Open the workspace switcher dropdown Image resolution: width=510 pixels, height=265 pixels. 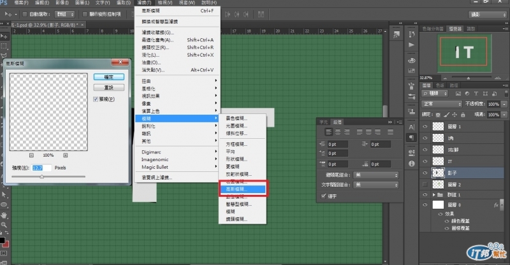tap(488, 15)
